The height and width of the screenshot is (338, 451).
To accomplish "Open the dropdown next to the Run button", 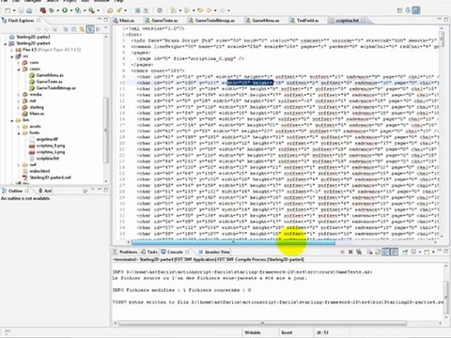I will point(70,11).
